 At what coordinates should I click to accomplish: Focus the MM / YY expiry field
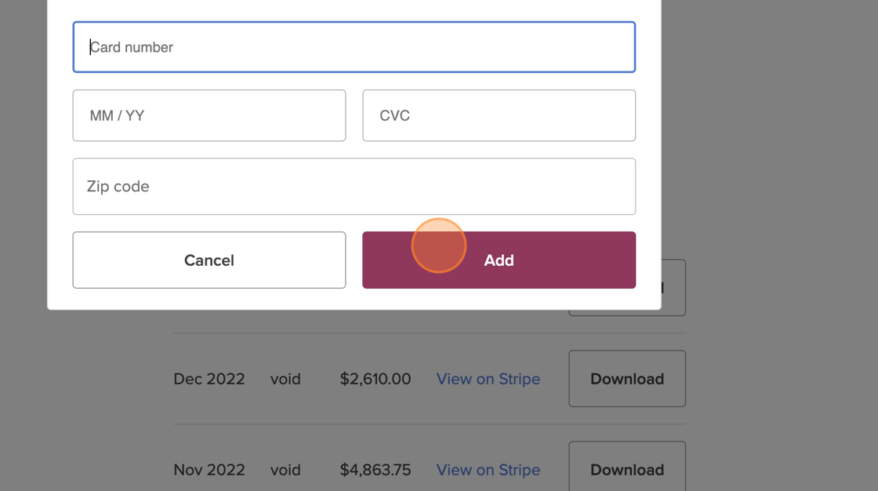[209, 115]
